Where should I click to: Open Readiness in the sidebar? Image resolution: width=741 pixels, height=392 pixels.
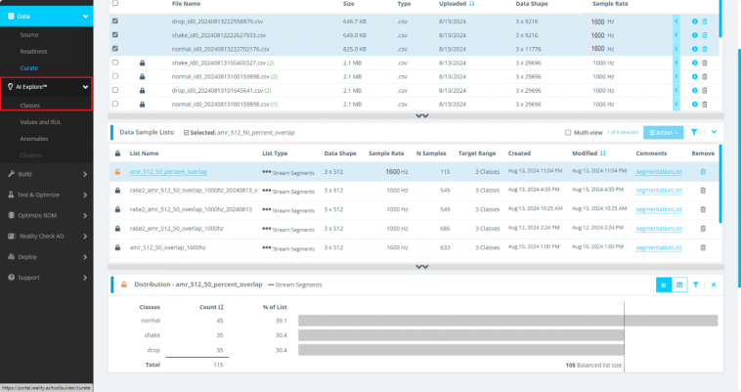[x=33, y=52]
